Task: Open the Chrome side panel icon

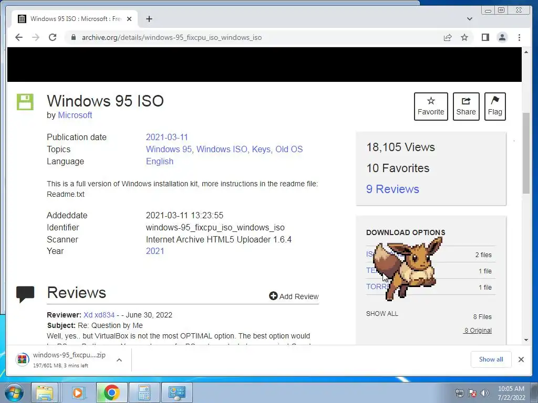Action: pyautogui.click(x=485, y=37)
